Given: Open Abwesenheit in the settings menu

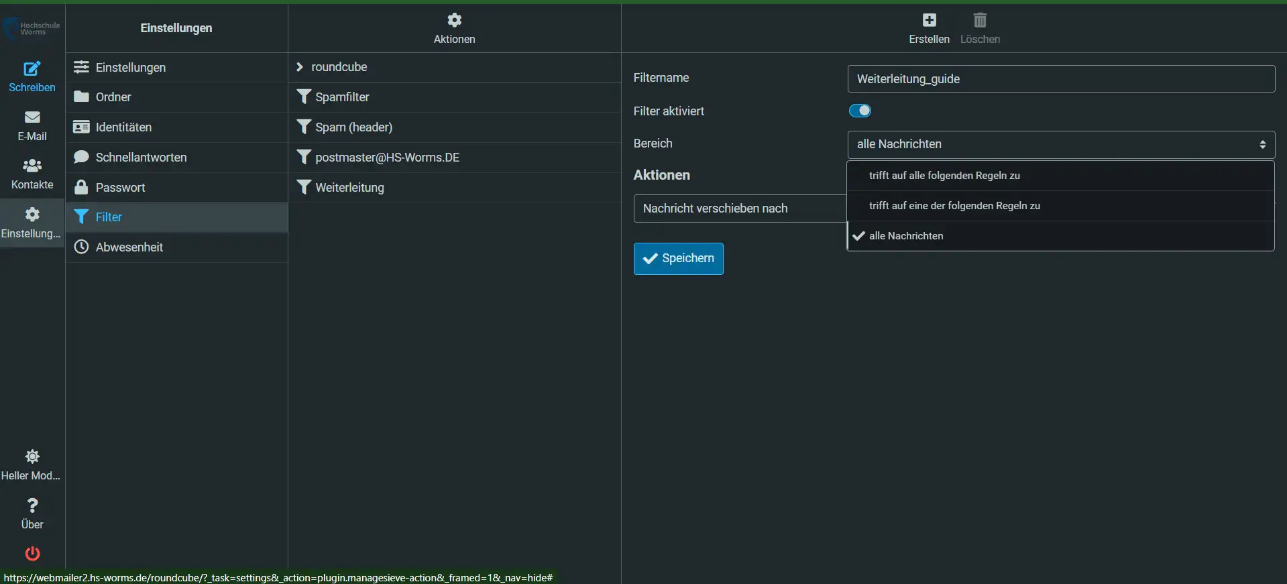Looking at the screenshot, I should pyautogui.click(x=129, y=247).
